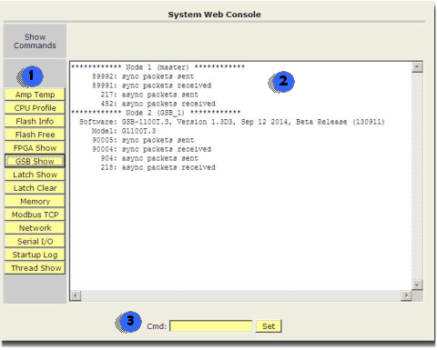Click the '89991: sync packets received' line
This screenshot has height=350, width=437.
[x=152, y=85]
